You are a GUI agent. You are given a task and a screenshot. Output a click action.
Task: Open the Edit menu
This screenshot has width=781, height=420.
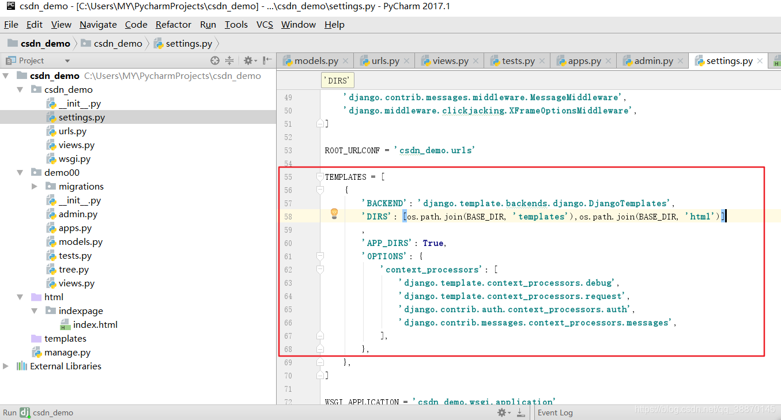pyautogui.click(x=35, y=24)
